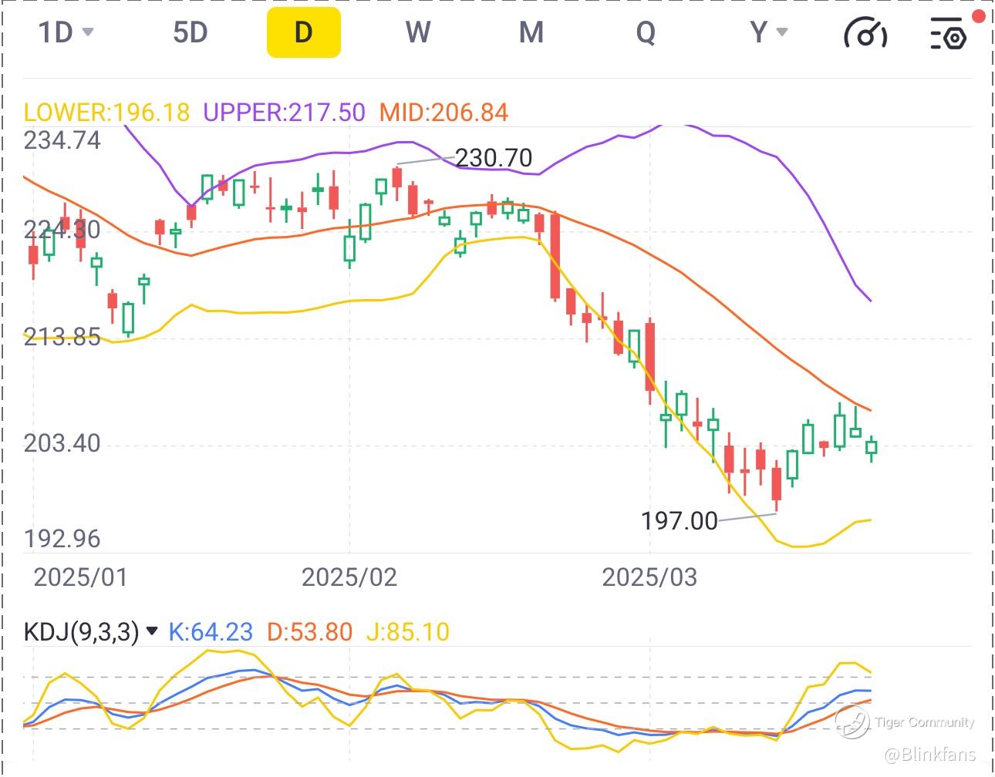The image size is (995, 777).
Task: Select the highlighted D daily tab
Action: coord(303,32)
